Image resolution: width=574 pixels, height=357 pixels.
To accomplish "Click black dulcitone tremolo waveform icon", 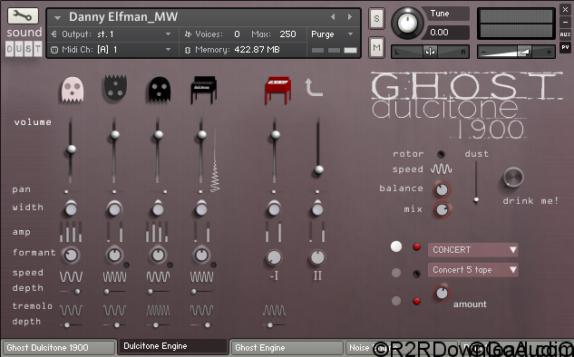I will click(x=201, y=310).
